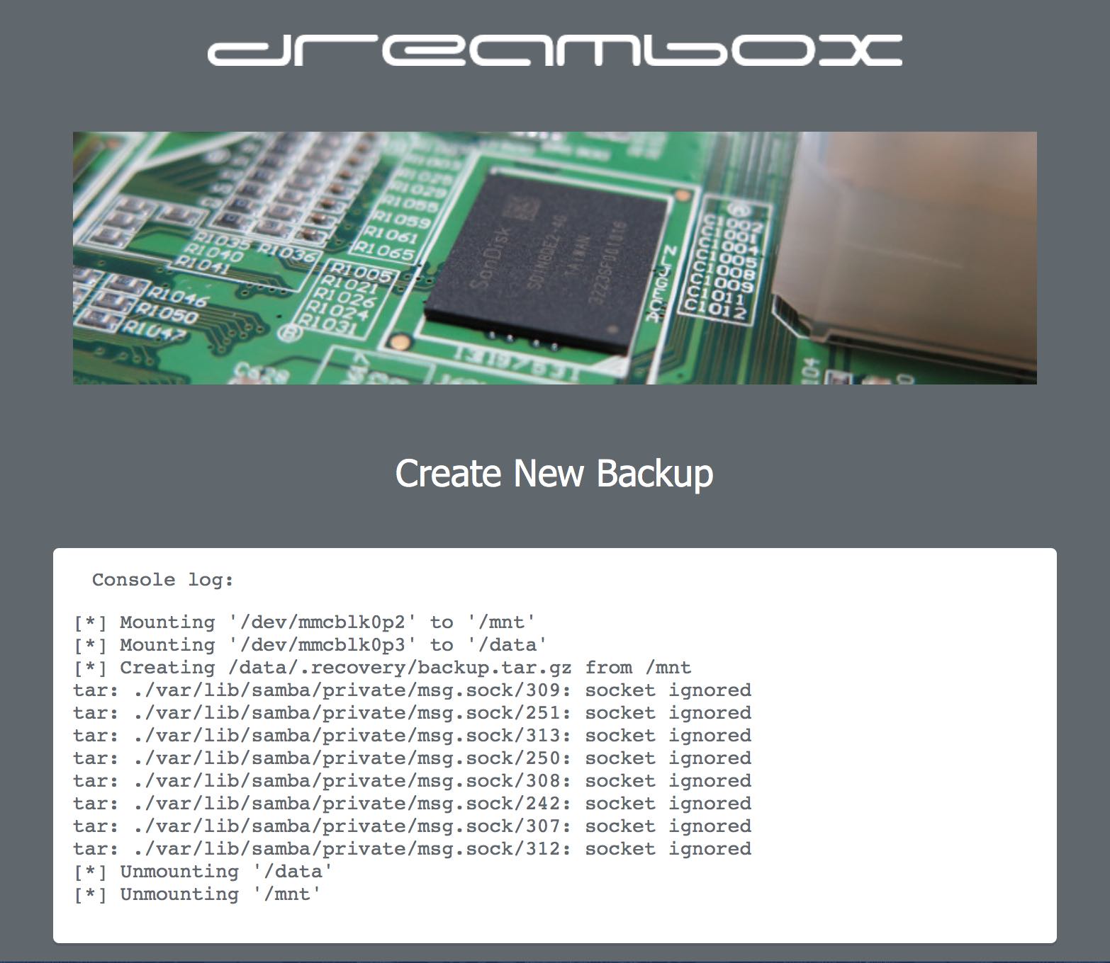The image size is (1110, 963).
Task: Click the tar line for msg.sock/308
Action: tap(412, 781)
